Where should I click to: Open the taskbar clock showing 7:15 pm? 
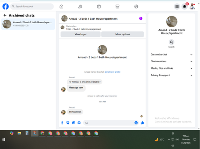click(x=186, y=139)
